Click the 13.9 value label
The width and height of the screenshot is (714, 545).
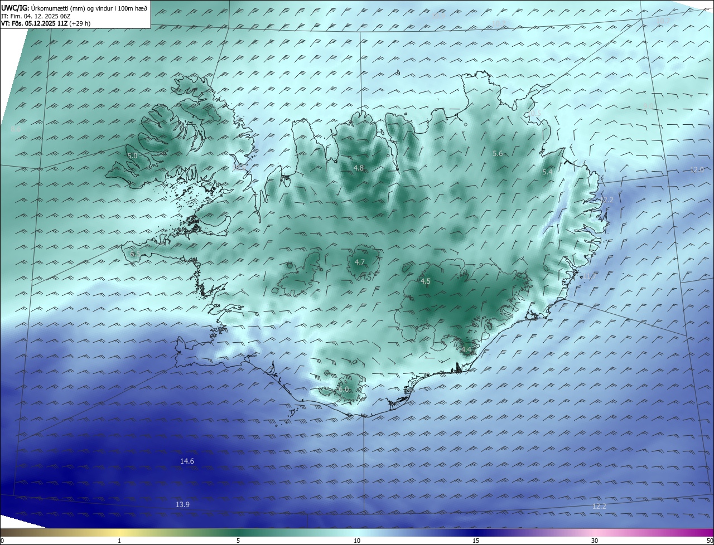pos(182,505)
